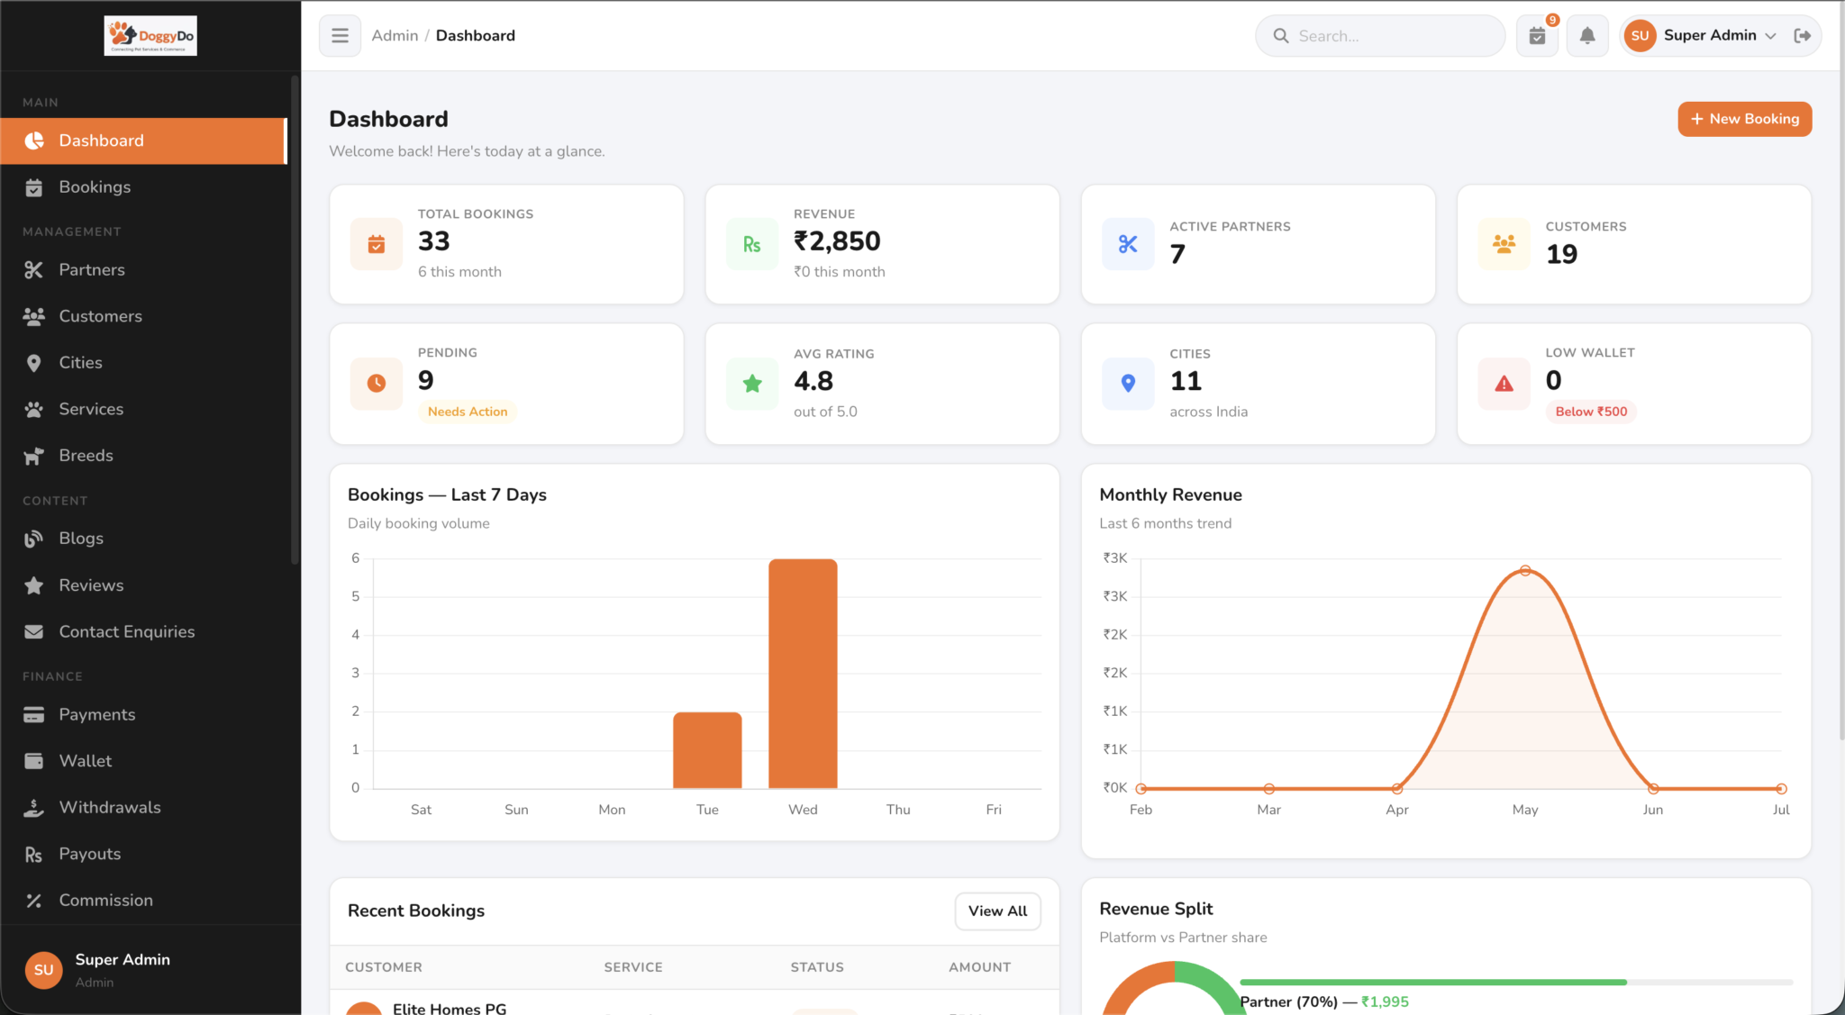Click the Commission percent icon in sidebar

click(x=34, y=901)
